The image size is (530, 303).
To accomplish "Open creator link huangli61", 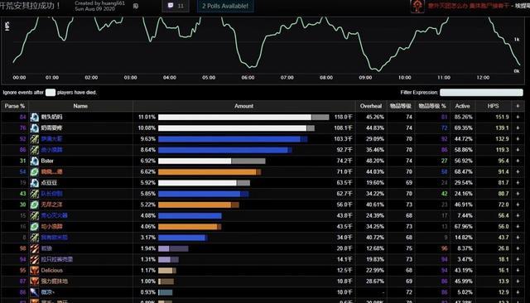I will click(x=113, y=3).
